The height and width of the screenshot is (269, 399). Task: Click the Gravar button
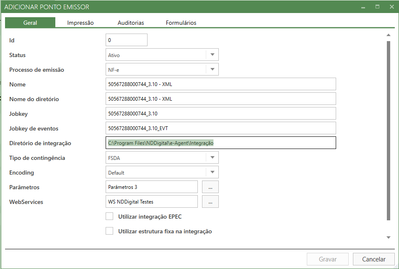point(328,259)
